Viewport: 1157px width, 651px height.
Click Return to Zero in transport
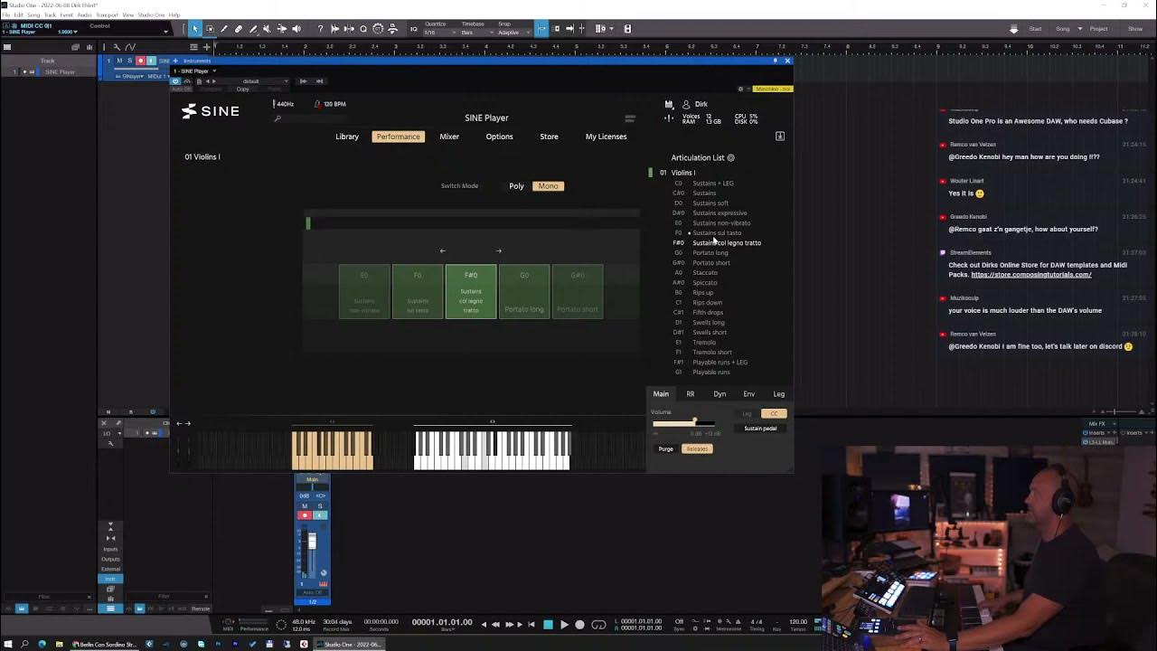[531, 624]
